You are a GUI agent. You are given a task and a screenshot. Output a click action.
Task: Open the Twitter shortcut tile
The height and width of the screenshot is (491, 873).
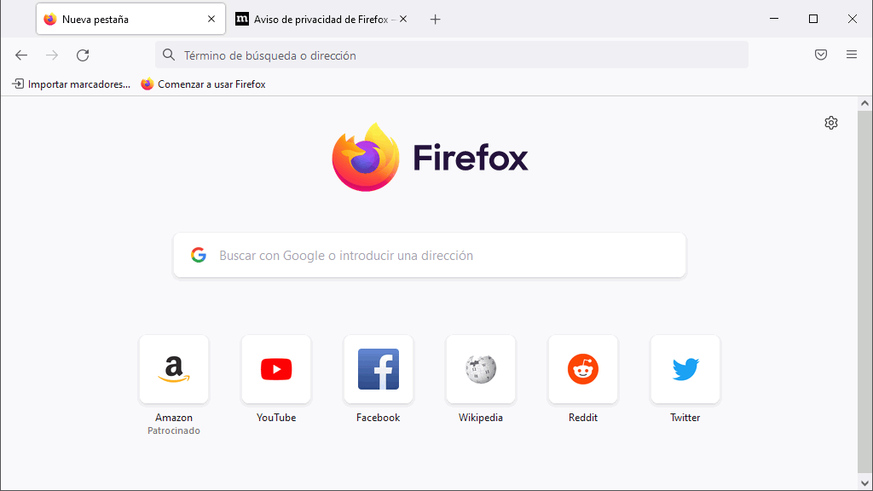coord(685,369)
